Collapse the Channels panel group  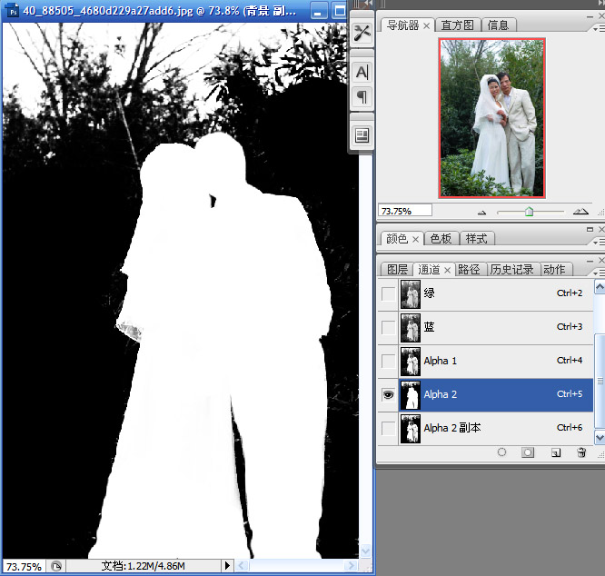590,261
